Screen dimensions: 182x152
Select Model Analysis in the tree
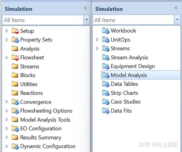[129, 75]
